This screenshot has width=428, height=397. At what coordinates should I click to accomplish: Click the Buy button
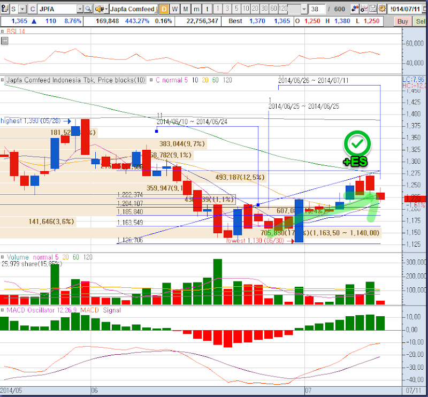[x=403, y=21]
